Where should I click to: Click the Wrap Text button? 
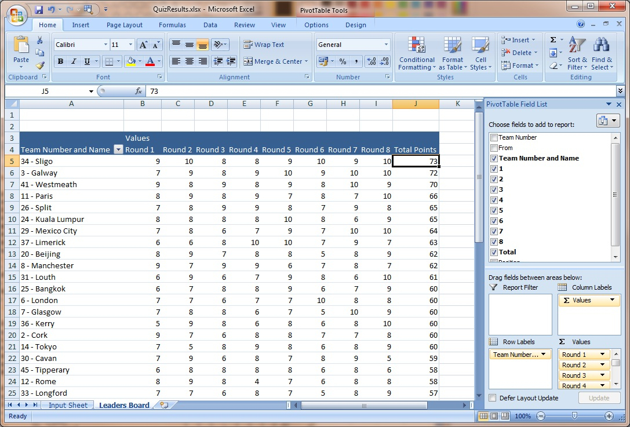tap(264, 45)
